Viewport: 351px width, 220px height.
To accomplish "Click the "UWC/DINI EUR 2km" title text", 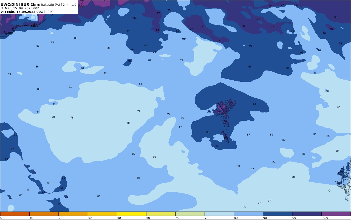I will click(x=20, y=4).
